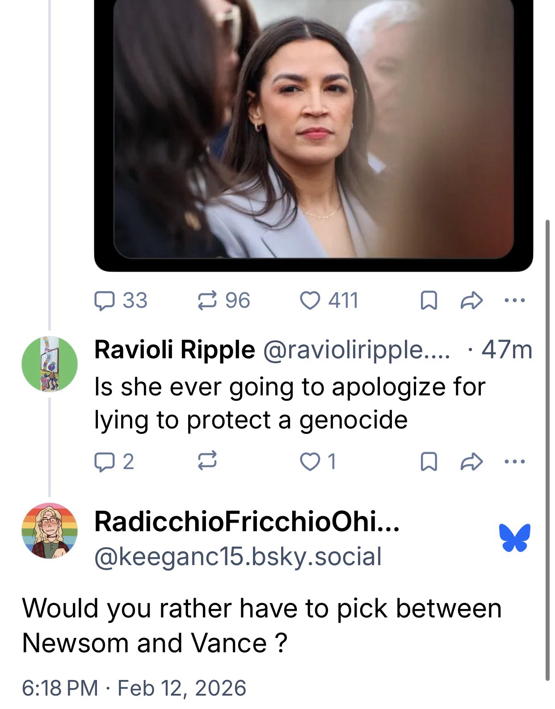Screen dimensions: 555x709
Task: Like the post with 411 likes
Action: point(311,300)
